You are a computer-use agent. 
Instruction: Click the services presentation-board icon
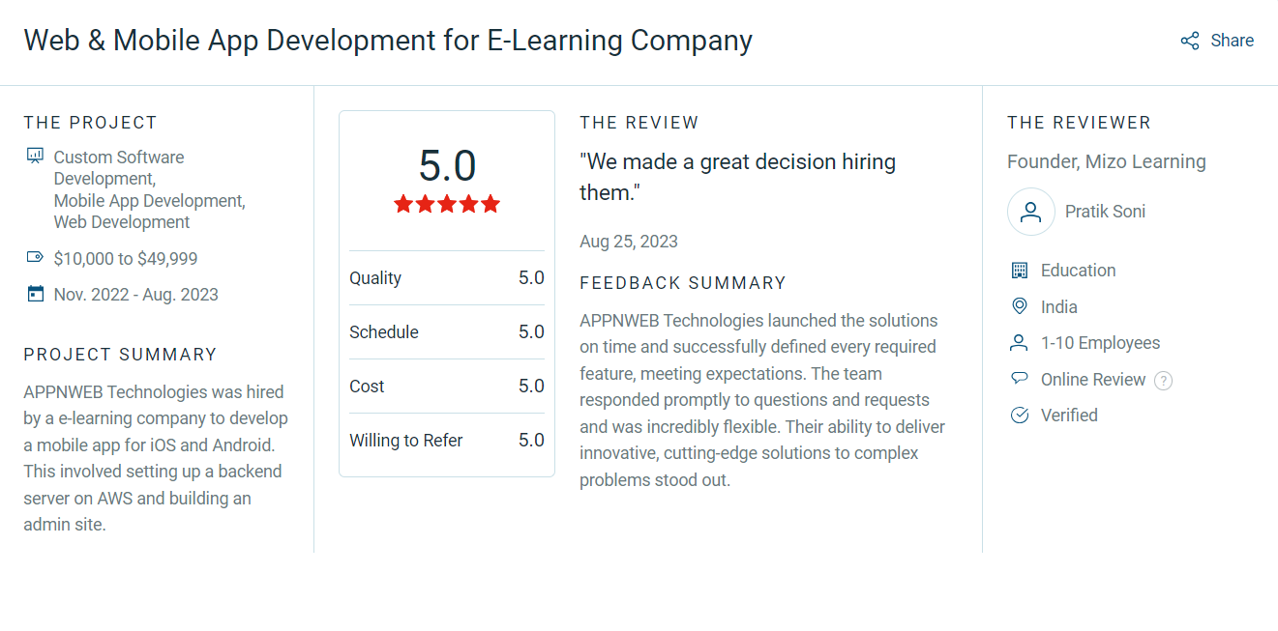coord(36,156)
